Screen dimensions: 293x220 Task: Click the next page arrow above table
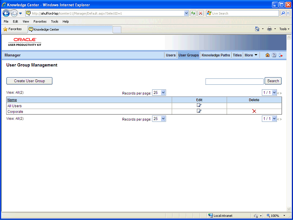(281, 93)
